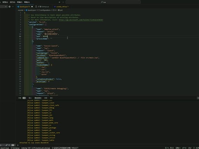The width and height of the screenshot is (199, 149).
Task: Open the 帮助(H) menu
Action: click(27, 2)
